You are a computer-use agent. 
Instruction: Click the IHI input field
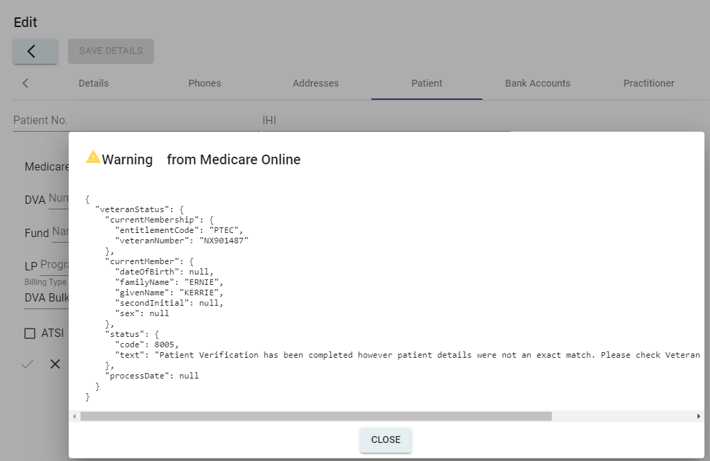click(x=387, y=121)
